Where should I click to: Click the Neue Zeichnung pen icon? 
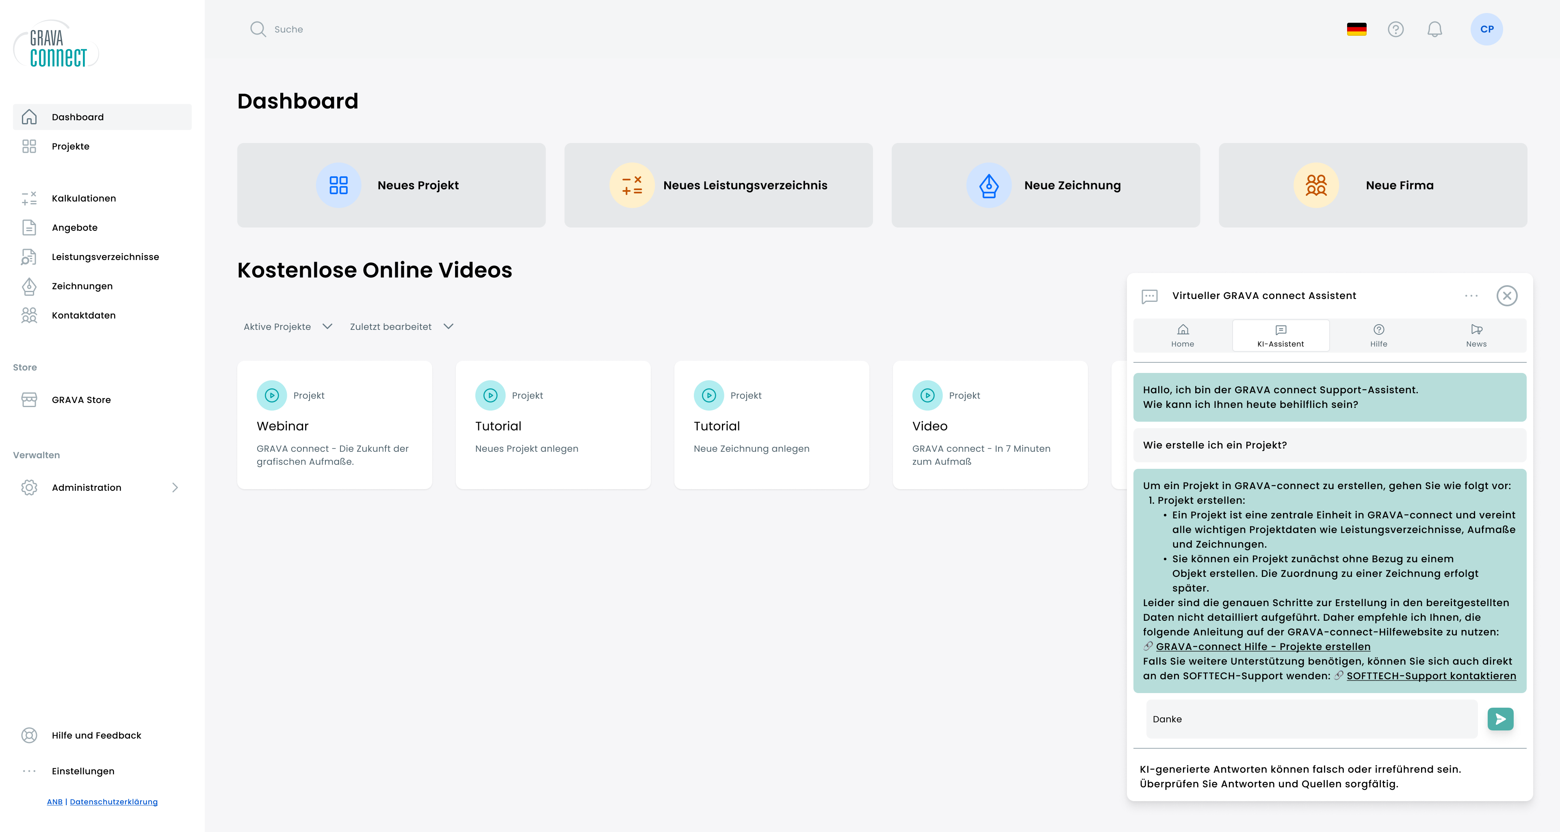pyautogui.click(x=988, y=185)
